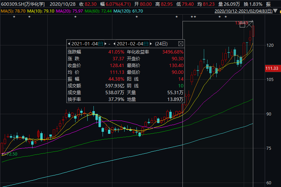Click the stock title 600309.SH[万华化学]

tap(23, 4)
